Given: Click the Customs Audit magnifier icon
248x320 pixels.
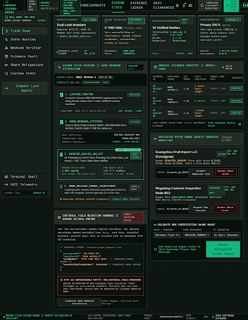Looking at the screenshot, I should pos(6,73).
